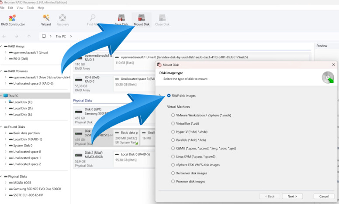Open the Help menu
Image resolution: width=339 pixels, height=204 pixels.
tap(41, 8)
